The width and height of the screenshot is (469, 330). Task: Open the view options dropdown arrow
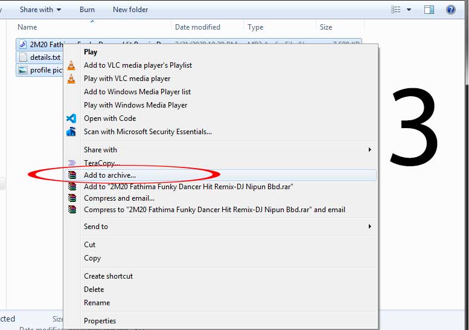click(x=409, y=10)
